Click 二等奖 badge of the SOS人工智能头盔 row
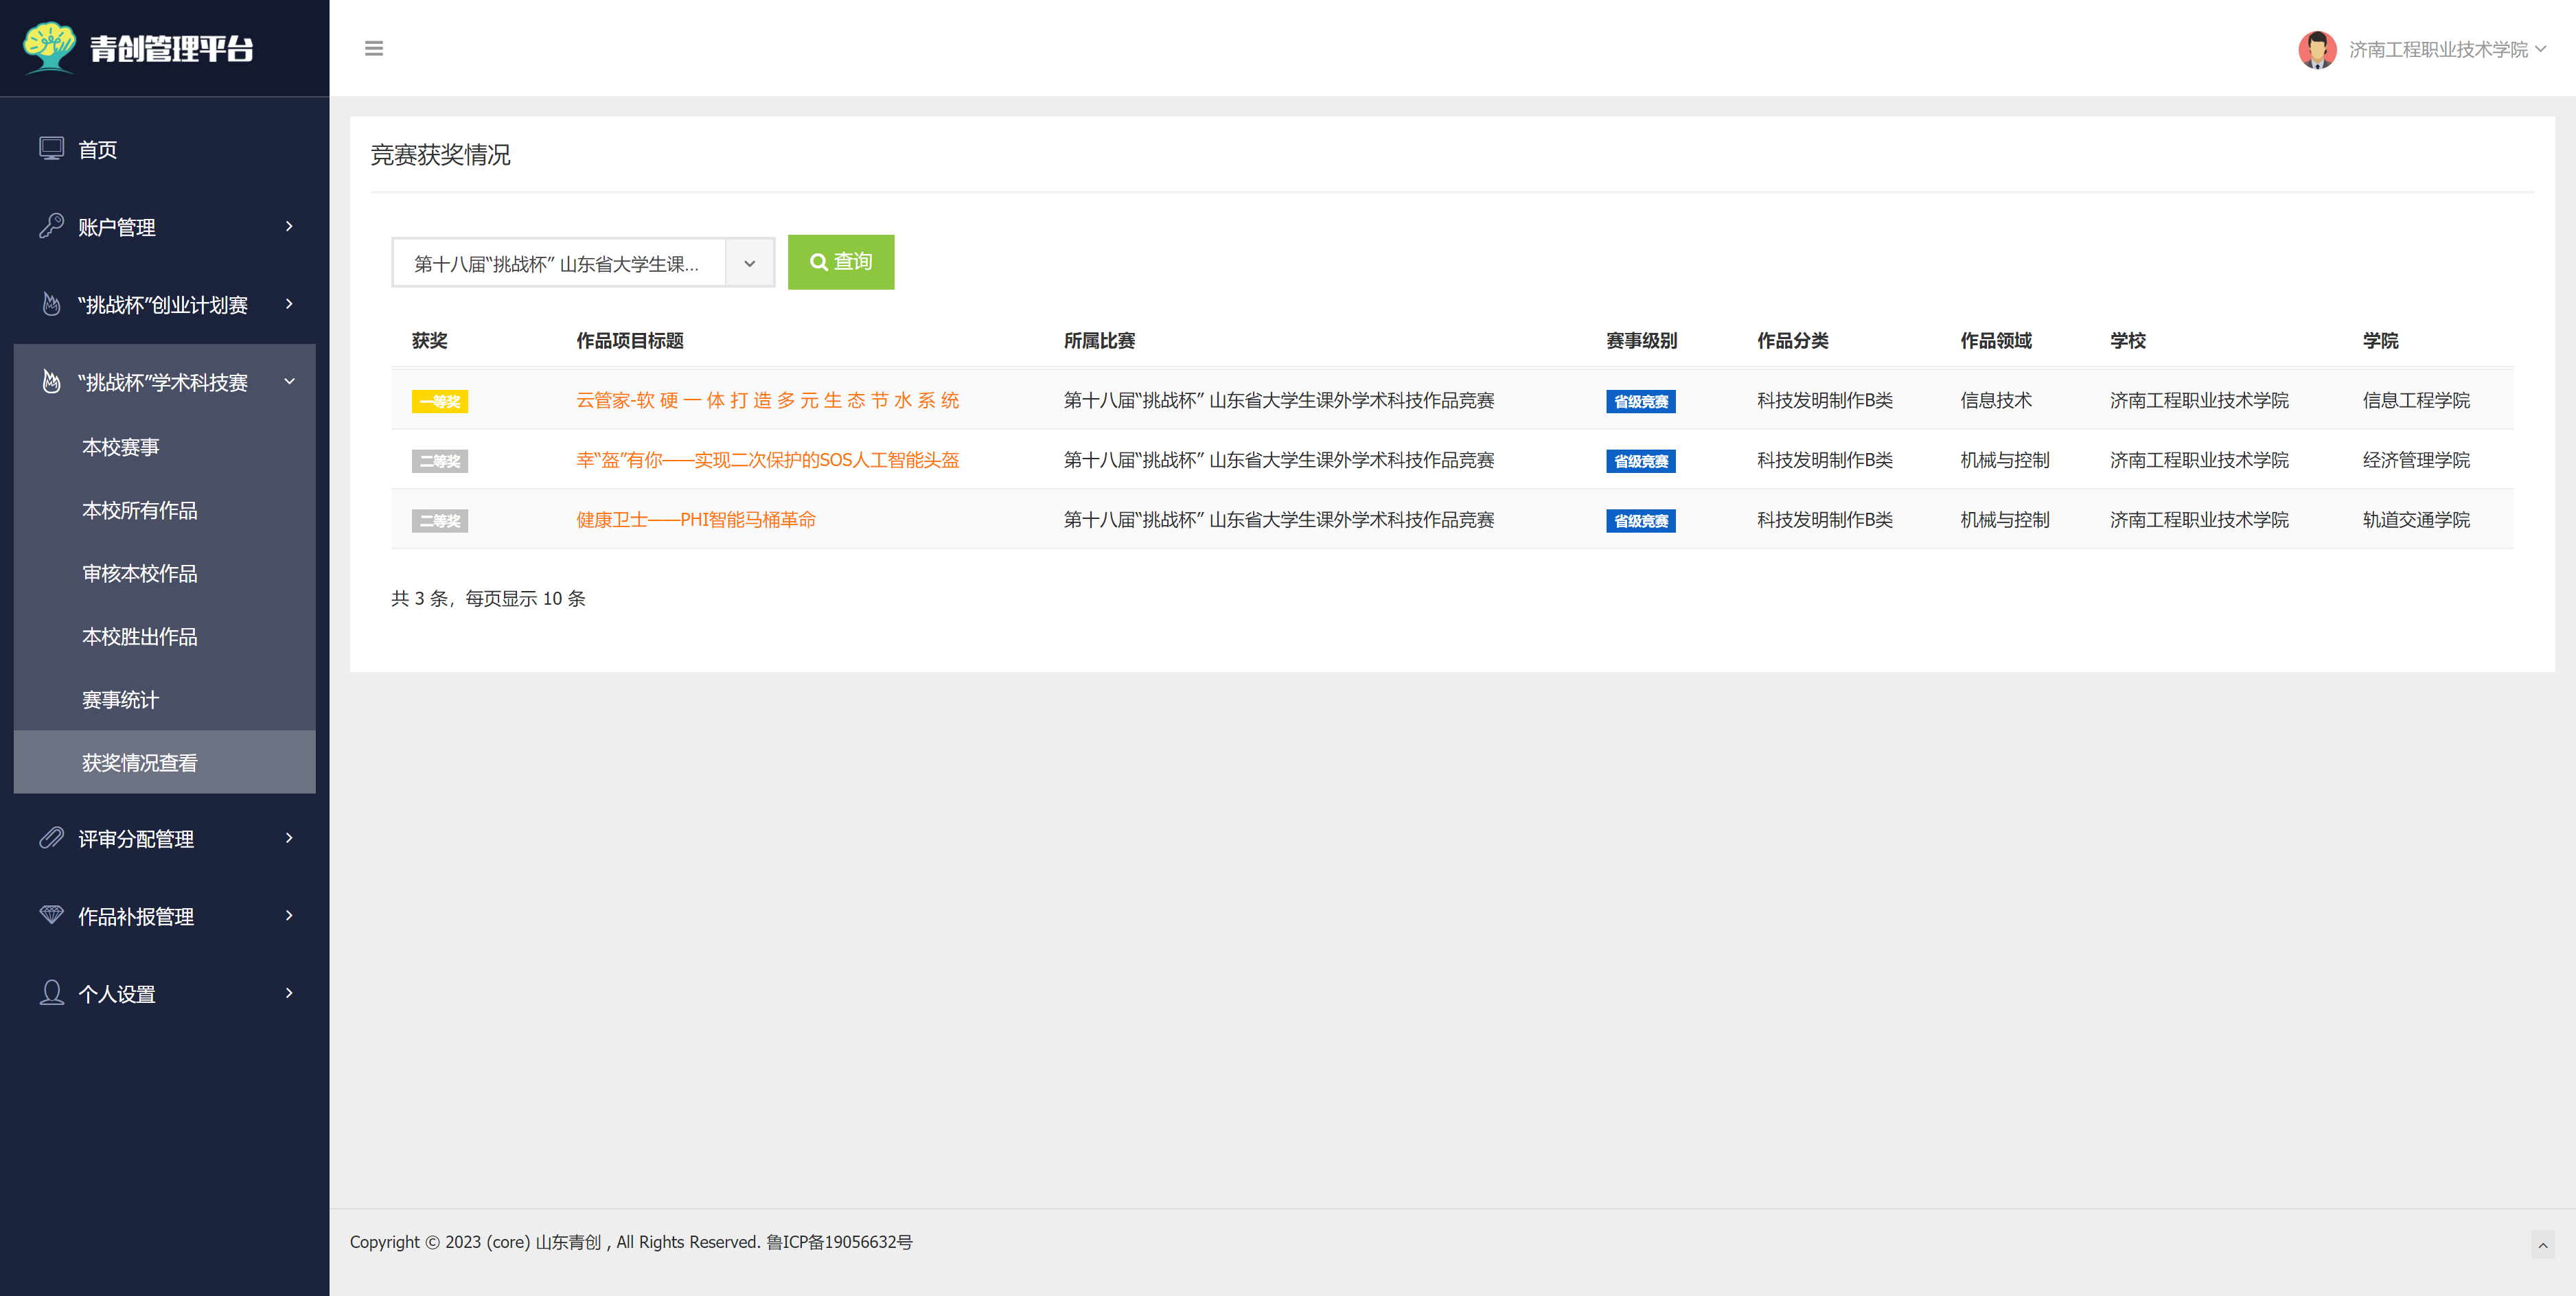The image size is (2576, 1296). [440, 461]
